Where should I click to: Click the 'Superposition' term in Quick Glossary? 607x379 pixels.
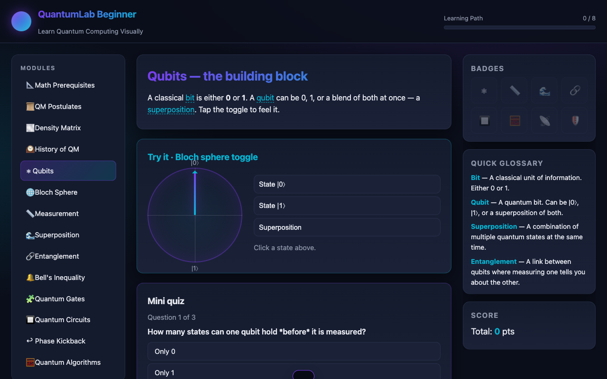coord(494,226)
